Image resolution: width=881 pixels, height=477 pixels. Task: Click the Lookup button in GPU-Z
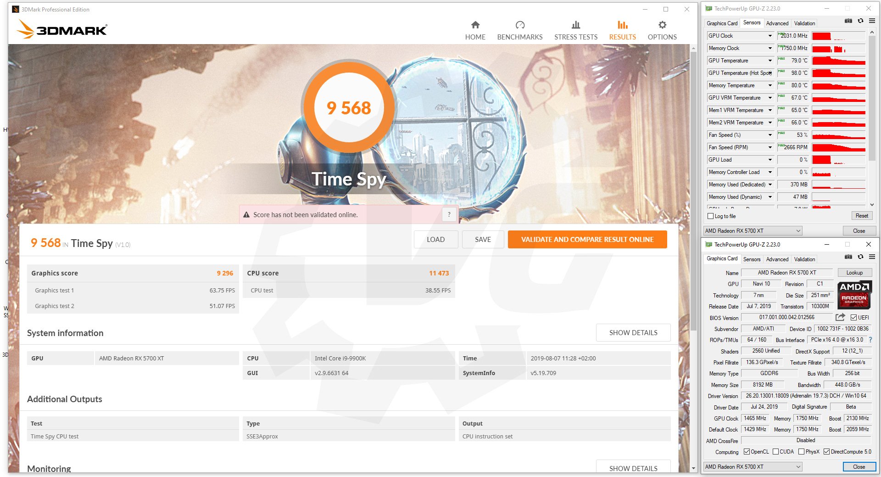854,273
